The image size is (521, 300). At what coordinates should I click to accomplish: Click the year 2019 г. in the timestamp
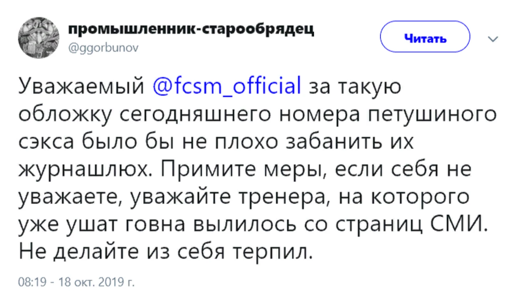pos(116,282)
